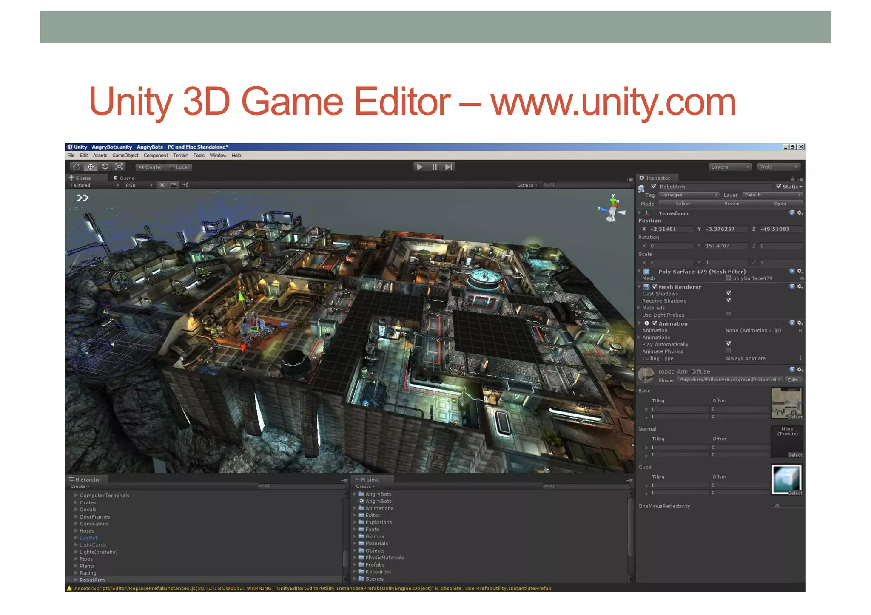
Task: Toggle the Static checkbox
Action: click(x=779, y=187)
